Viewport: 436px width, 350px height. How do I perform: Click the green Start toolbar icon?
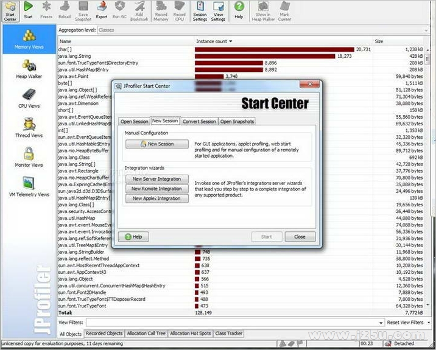(28, 10)
